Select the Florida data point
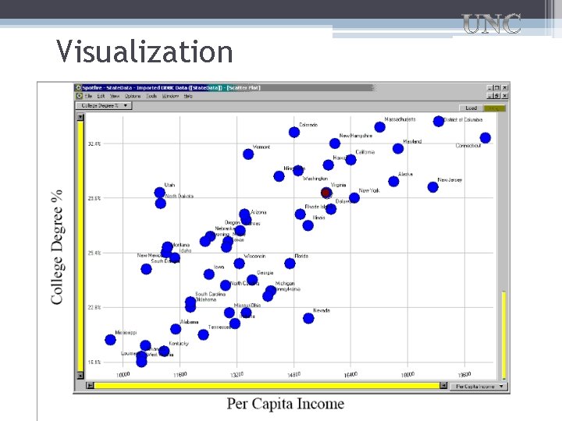The image size is (562, 421). click(290, 264)
